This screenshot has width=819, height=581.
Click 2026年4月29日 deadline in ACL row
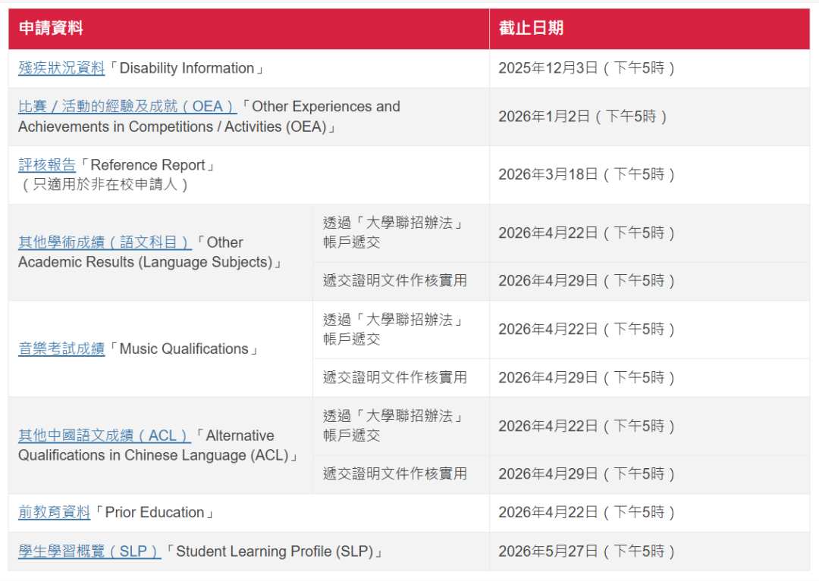pyautogui.click(x=588, y=473)
